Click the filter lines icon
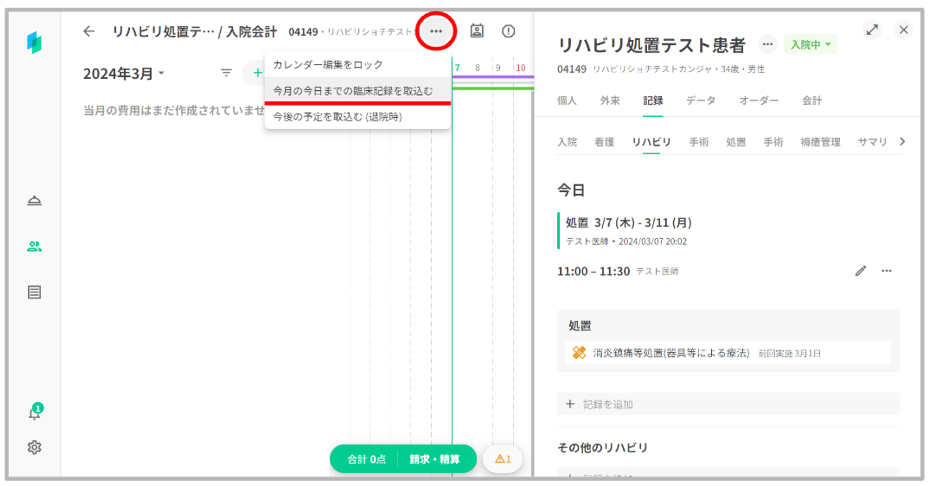 pyautogui.click(x=226, y=73)
